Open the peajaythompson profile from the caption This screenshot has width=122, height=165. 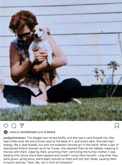(15, 138)
